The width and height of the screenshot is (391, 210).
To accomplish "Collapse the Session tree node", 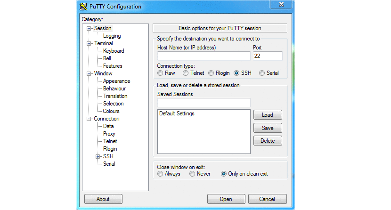I will coord(89,28).
